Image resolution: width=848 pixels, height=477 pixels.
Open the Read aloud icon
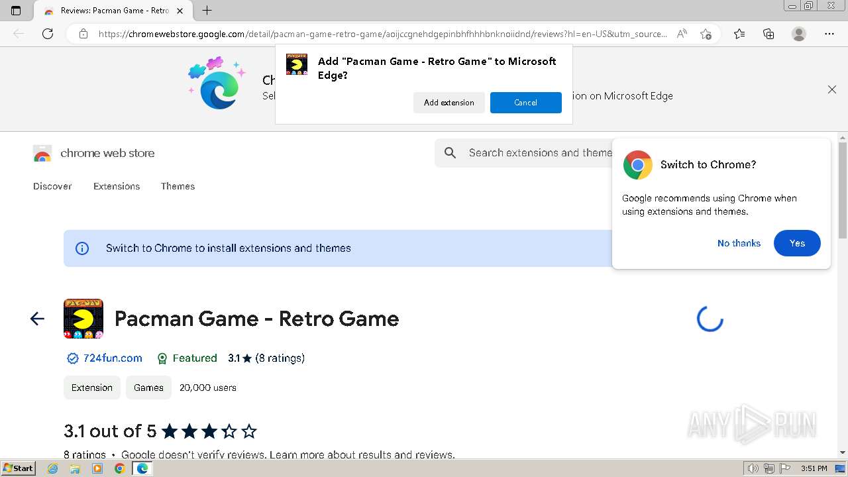682,34
